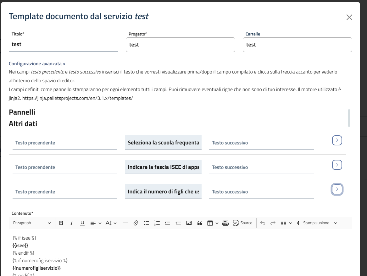Click the Progetto input field

tap(180, 45)
